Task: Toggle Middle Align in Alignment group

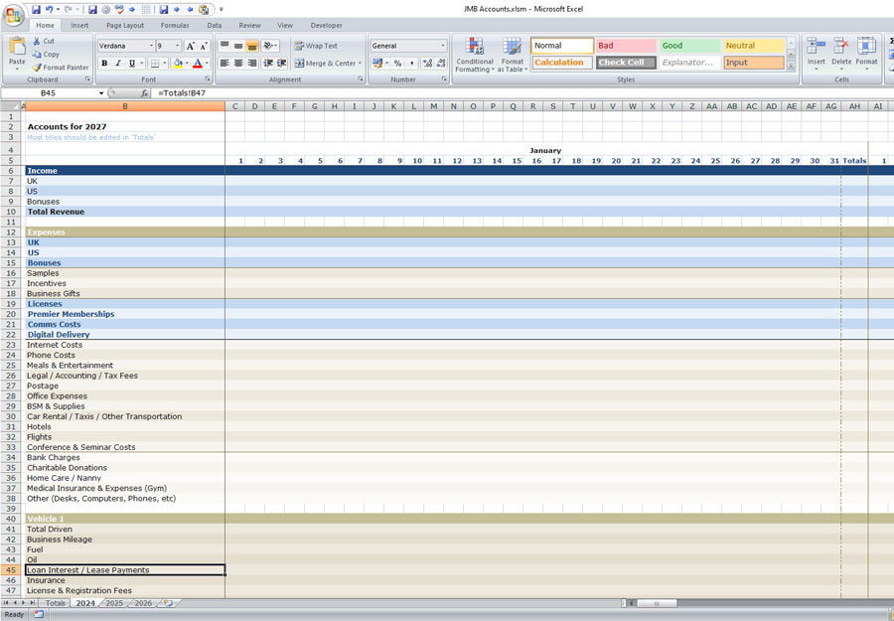Action: point(238,46)
